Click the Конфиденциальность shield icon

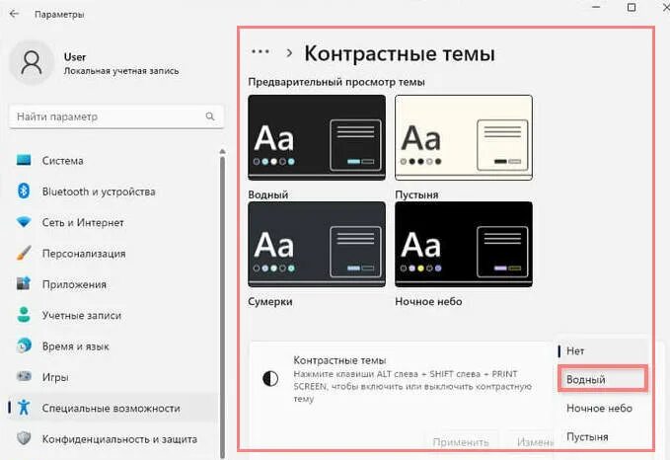[24, 438]
